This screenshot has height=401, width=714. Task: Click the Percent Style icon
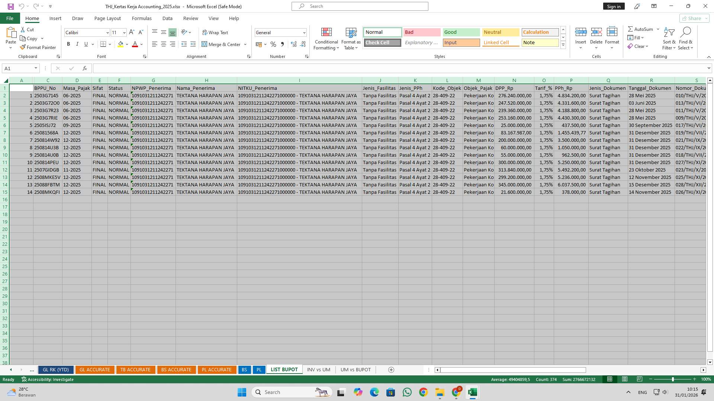pos(273,44)
